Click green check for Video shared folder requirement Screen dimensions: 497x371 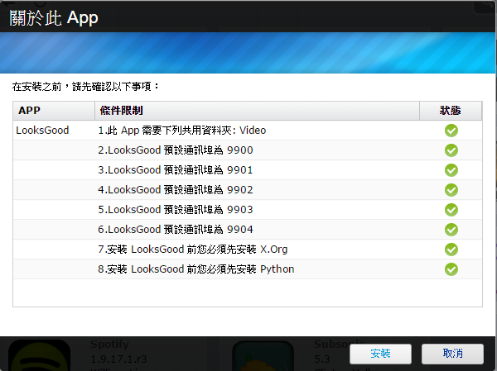coord(451,131)
